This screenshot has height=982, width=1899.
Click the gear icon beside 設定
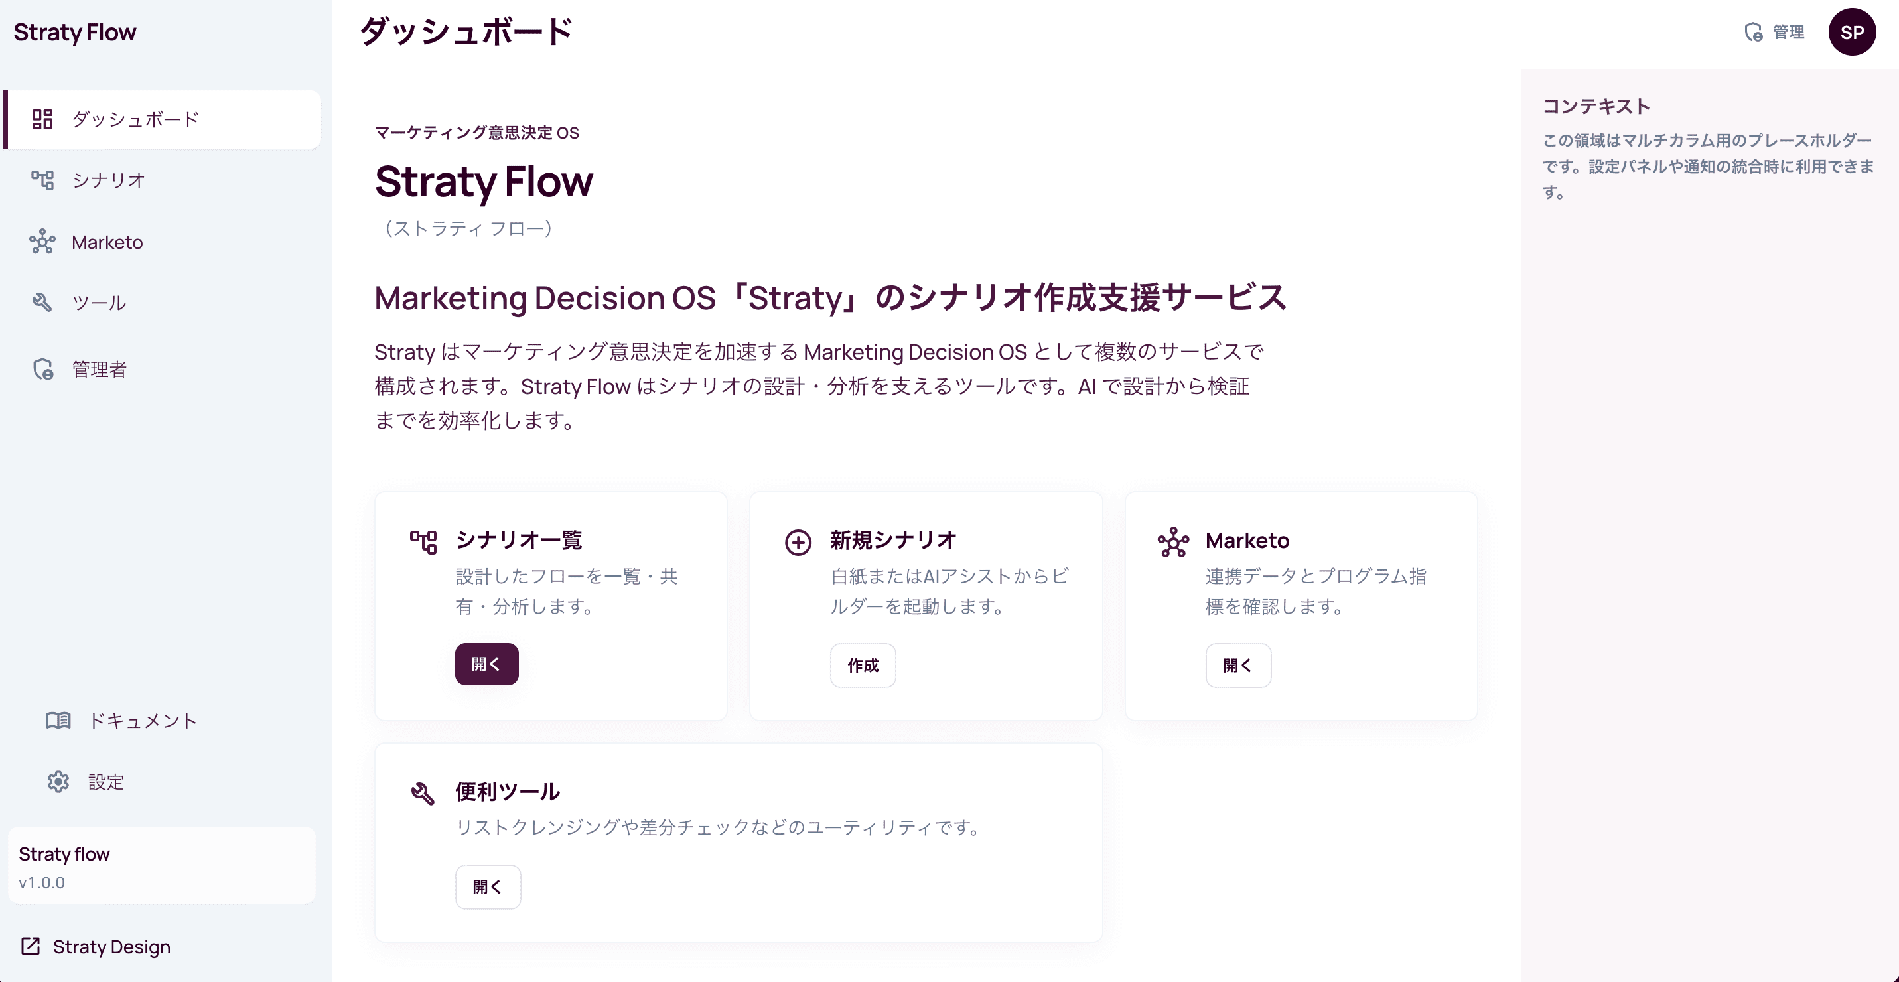[x=58, y=782]
